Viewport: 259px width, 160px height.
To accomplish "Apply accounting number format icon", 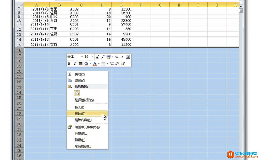I will coord(109,57).
